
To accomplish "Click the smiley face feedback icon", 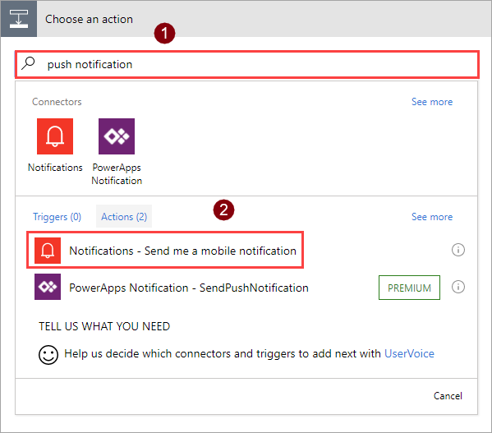I will (x=48, y=355).
